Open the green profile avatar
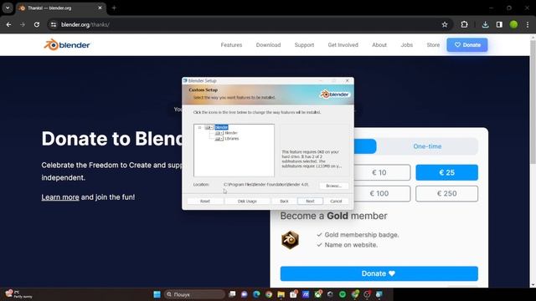The image size is (536, 301). pyautogui.click(x=513, y=24)
